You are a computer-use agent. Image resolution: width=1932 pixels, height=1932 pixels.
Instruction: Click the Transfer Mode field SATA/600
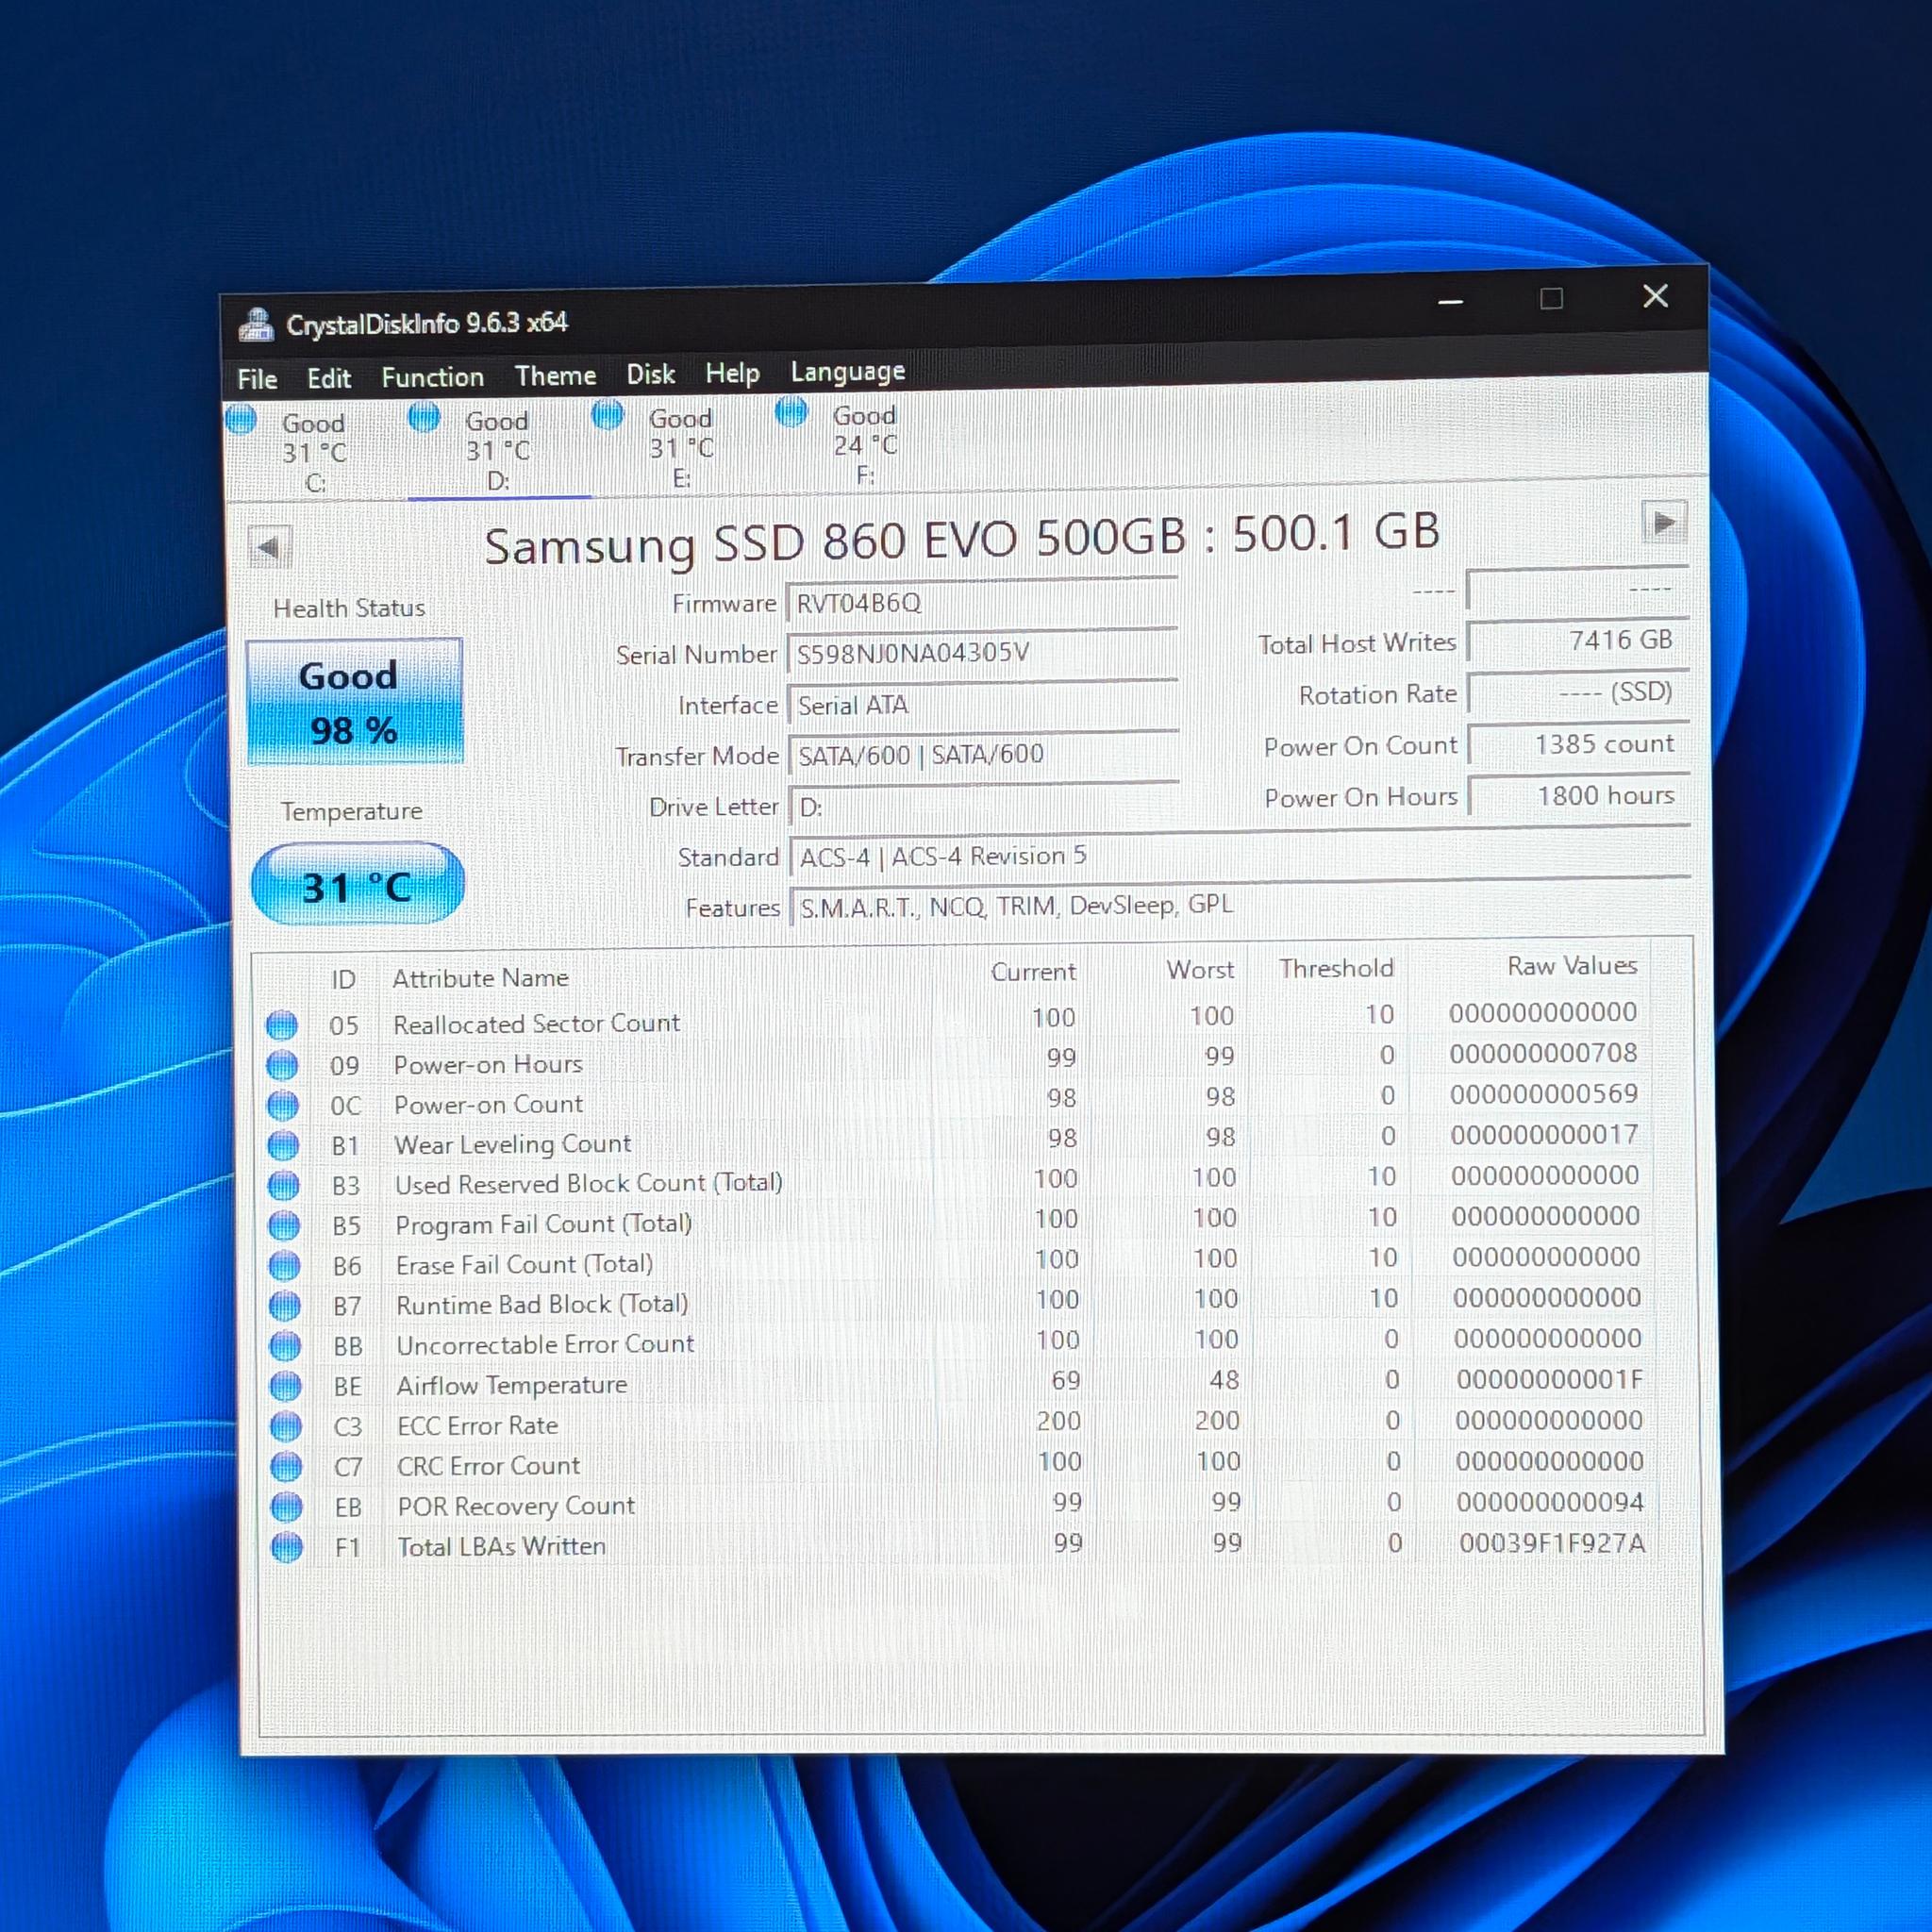(x=984, y=754)
